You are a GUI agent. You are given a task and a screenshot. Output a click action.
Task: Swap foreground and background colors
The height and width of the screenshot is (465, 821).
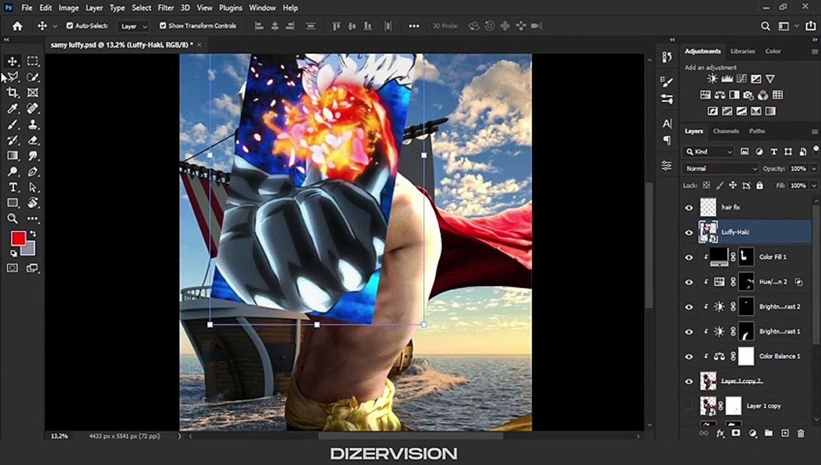point(33,234)
